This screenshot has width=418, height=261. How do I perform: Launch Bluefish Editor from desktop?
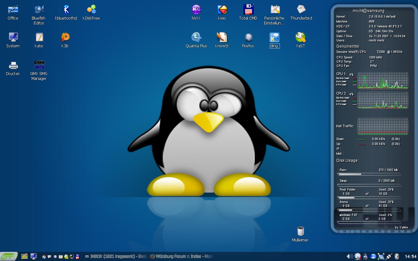[x=39, y=15]
